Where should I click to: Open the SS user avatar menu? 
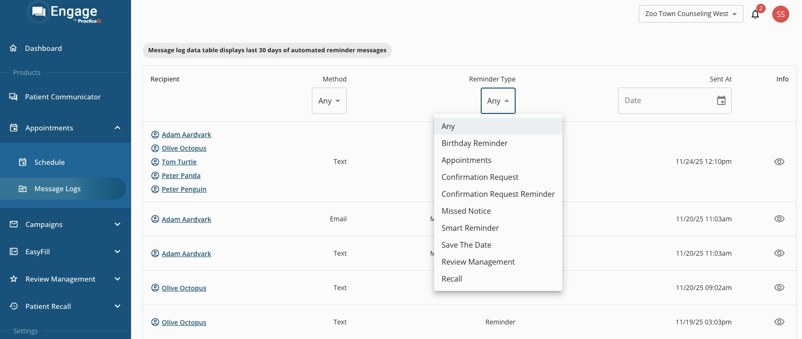(780, 14)
